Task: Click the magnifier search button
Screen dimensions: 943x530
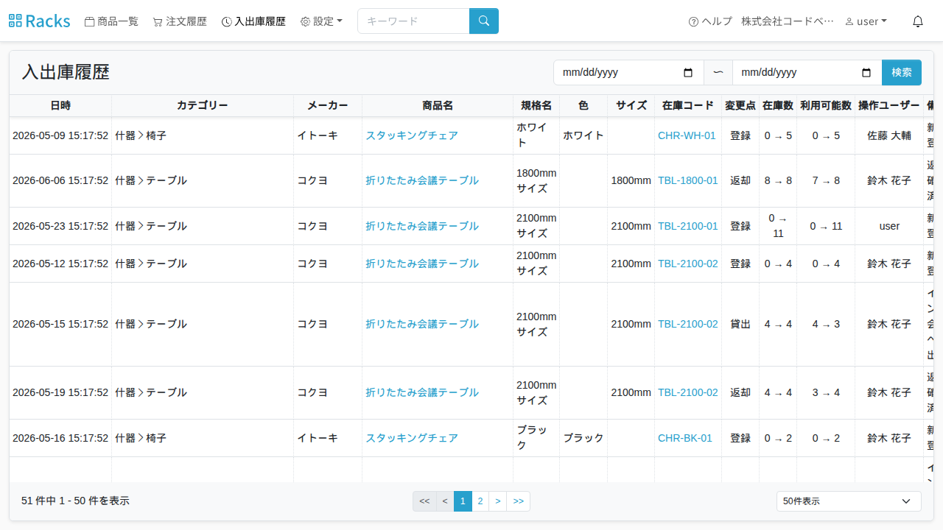Action: click(x=484, y=21)
